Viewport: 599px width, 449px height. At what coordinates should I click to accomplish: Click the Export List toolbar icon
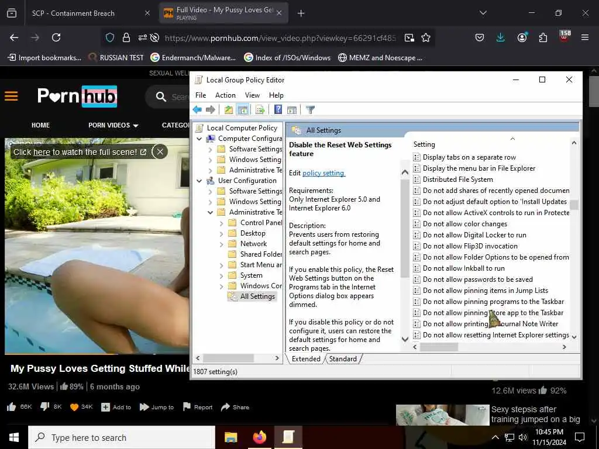click(x=260, y=110)
